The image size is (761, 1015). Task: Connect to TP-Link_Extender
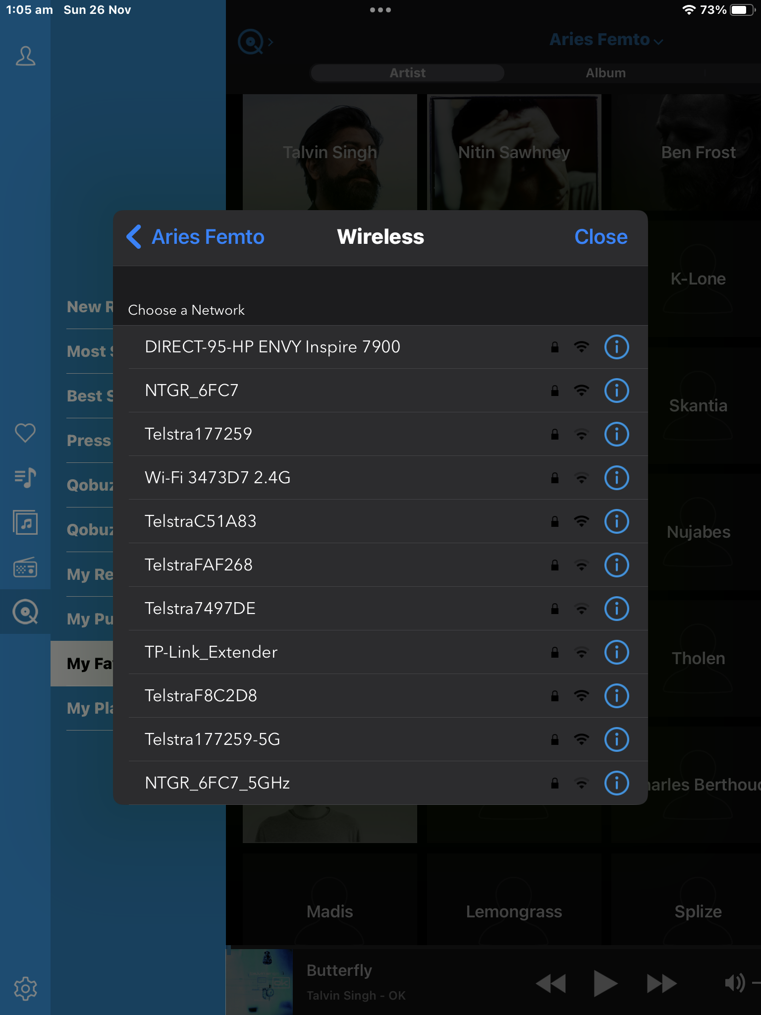point(380,652)
